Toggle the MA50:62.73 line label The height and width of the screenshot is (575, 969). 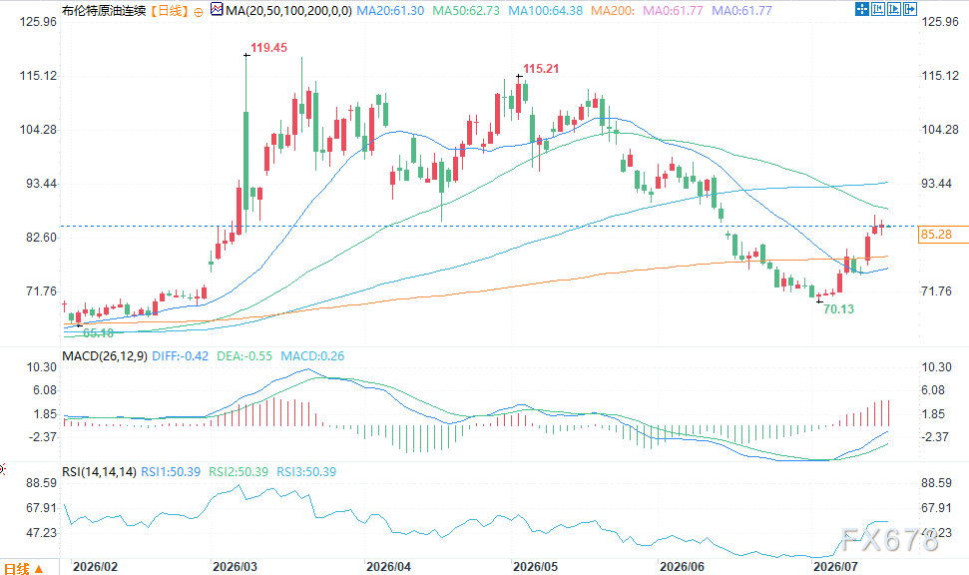pos(466,11)
